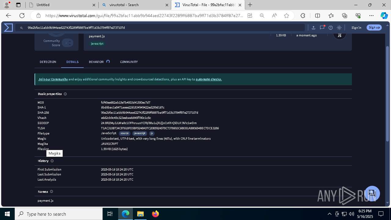Focus the VirusTotal hash search field
The width and height of the screenshot is (391, 220).
point(160,28)
